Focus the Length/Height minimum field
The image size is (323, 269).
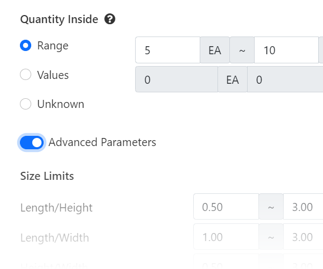226,207
